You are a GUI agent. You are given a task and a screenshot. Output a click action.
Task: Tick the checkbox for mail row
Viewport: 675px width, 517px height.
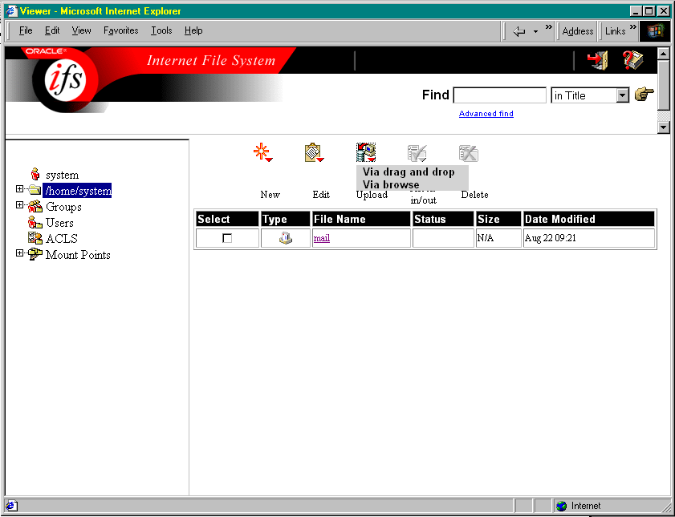click(227, 237)
